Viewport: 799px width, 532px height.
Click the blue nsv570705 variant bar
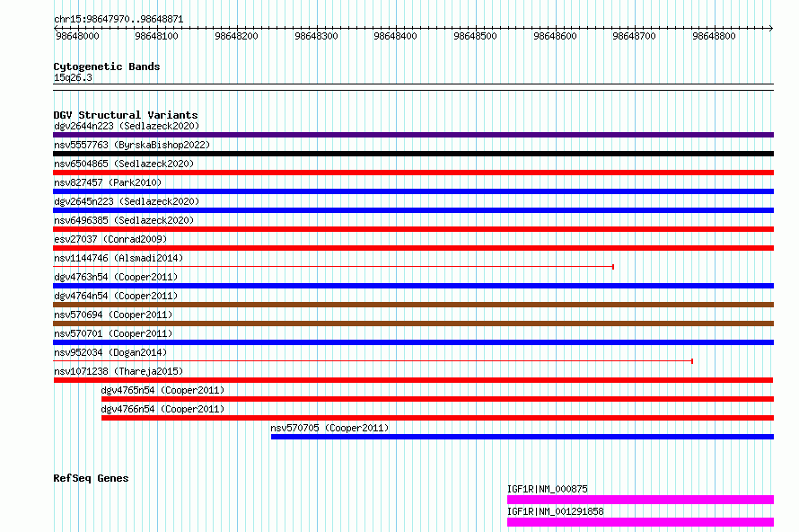coord(522,437)
